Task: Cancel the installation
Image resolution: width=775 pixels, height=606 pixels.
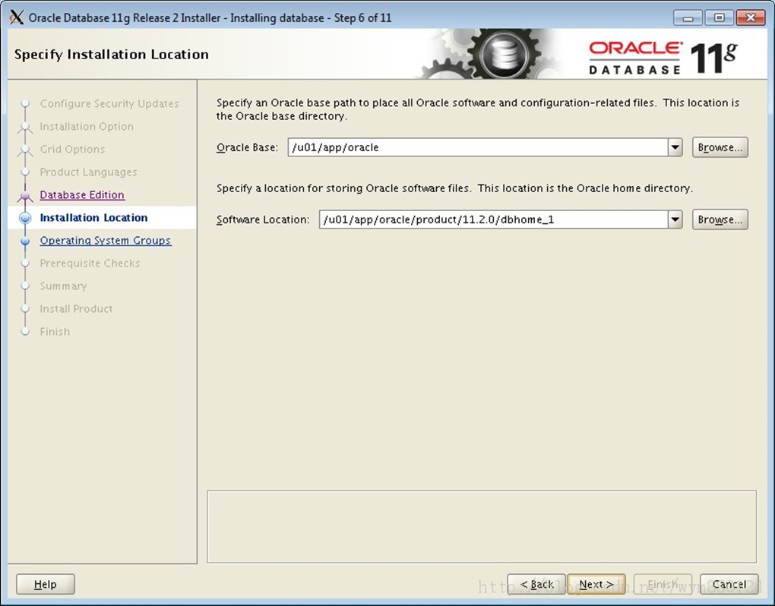Action: coord(729,584)
